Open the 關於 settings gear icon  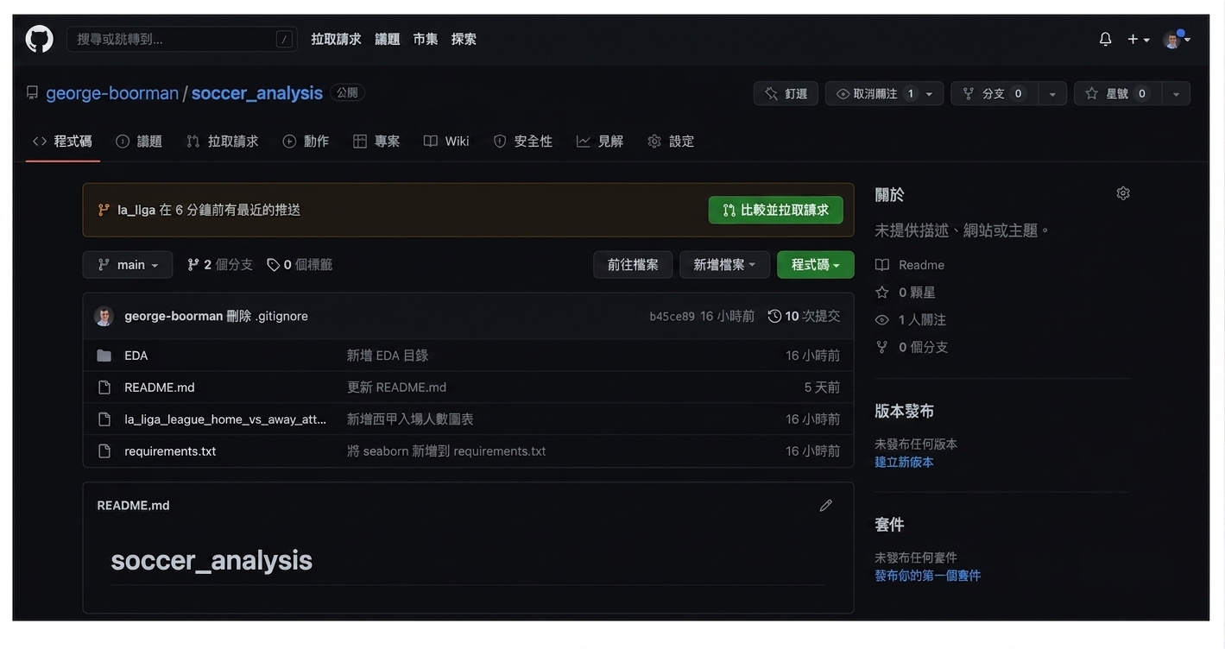(x=1123, y=193)
